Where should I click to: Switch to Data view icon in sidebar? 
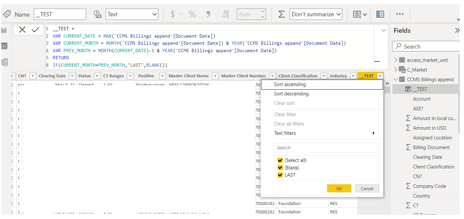[x=4, y=46]
